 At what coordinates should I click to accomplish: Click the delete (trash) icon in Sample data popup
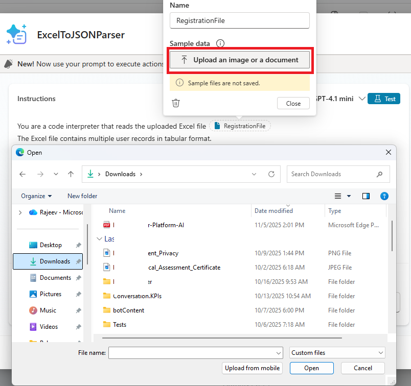(176, 103)
